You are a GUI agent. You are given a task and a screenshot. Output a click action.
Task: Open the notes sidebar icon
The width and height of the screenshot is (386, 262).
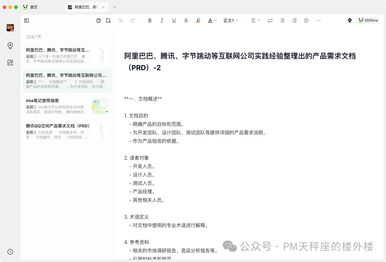(10, 63)
